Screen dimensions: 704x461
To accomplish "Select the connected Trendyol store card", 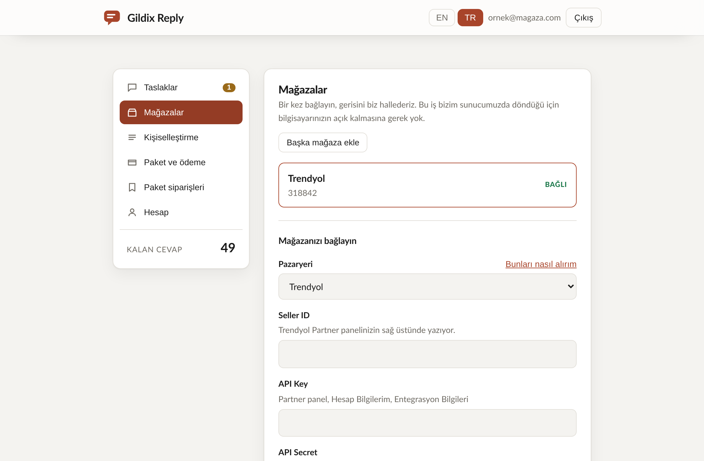I will coord(428,185).
